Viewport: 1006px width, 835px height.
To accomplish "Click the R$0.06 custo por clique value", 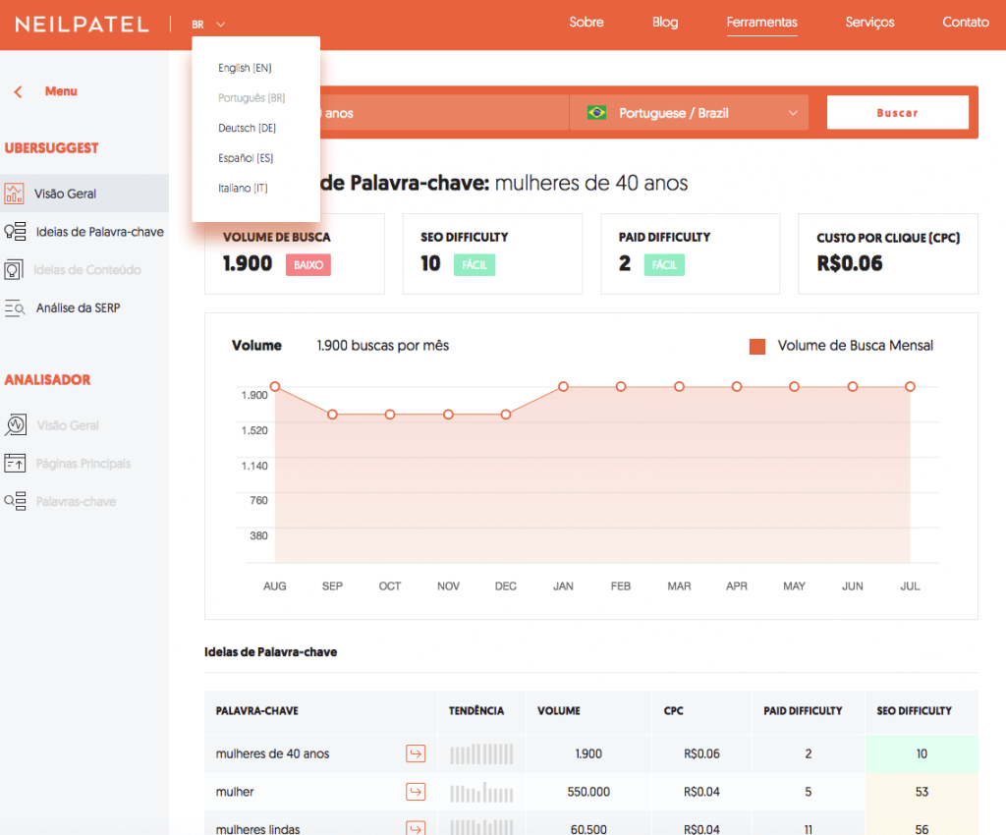I will point(850,263).
